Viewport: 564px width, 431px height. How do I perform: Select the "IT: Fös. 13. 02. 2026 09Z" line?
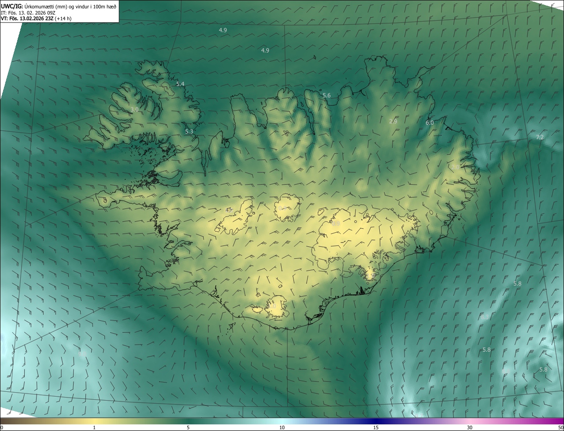tap(28, 13)
